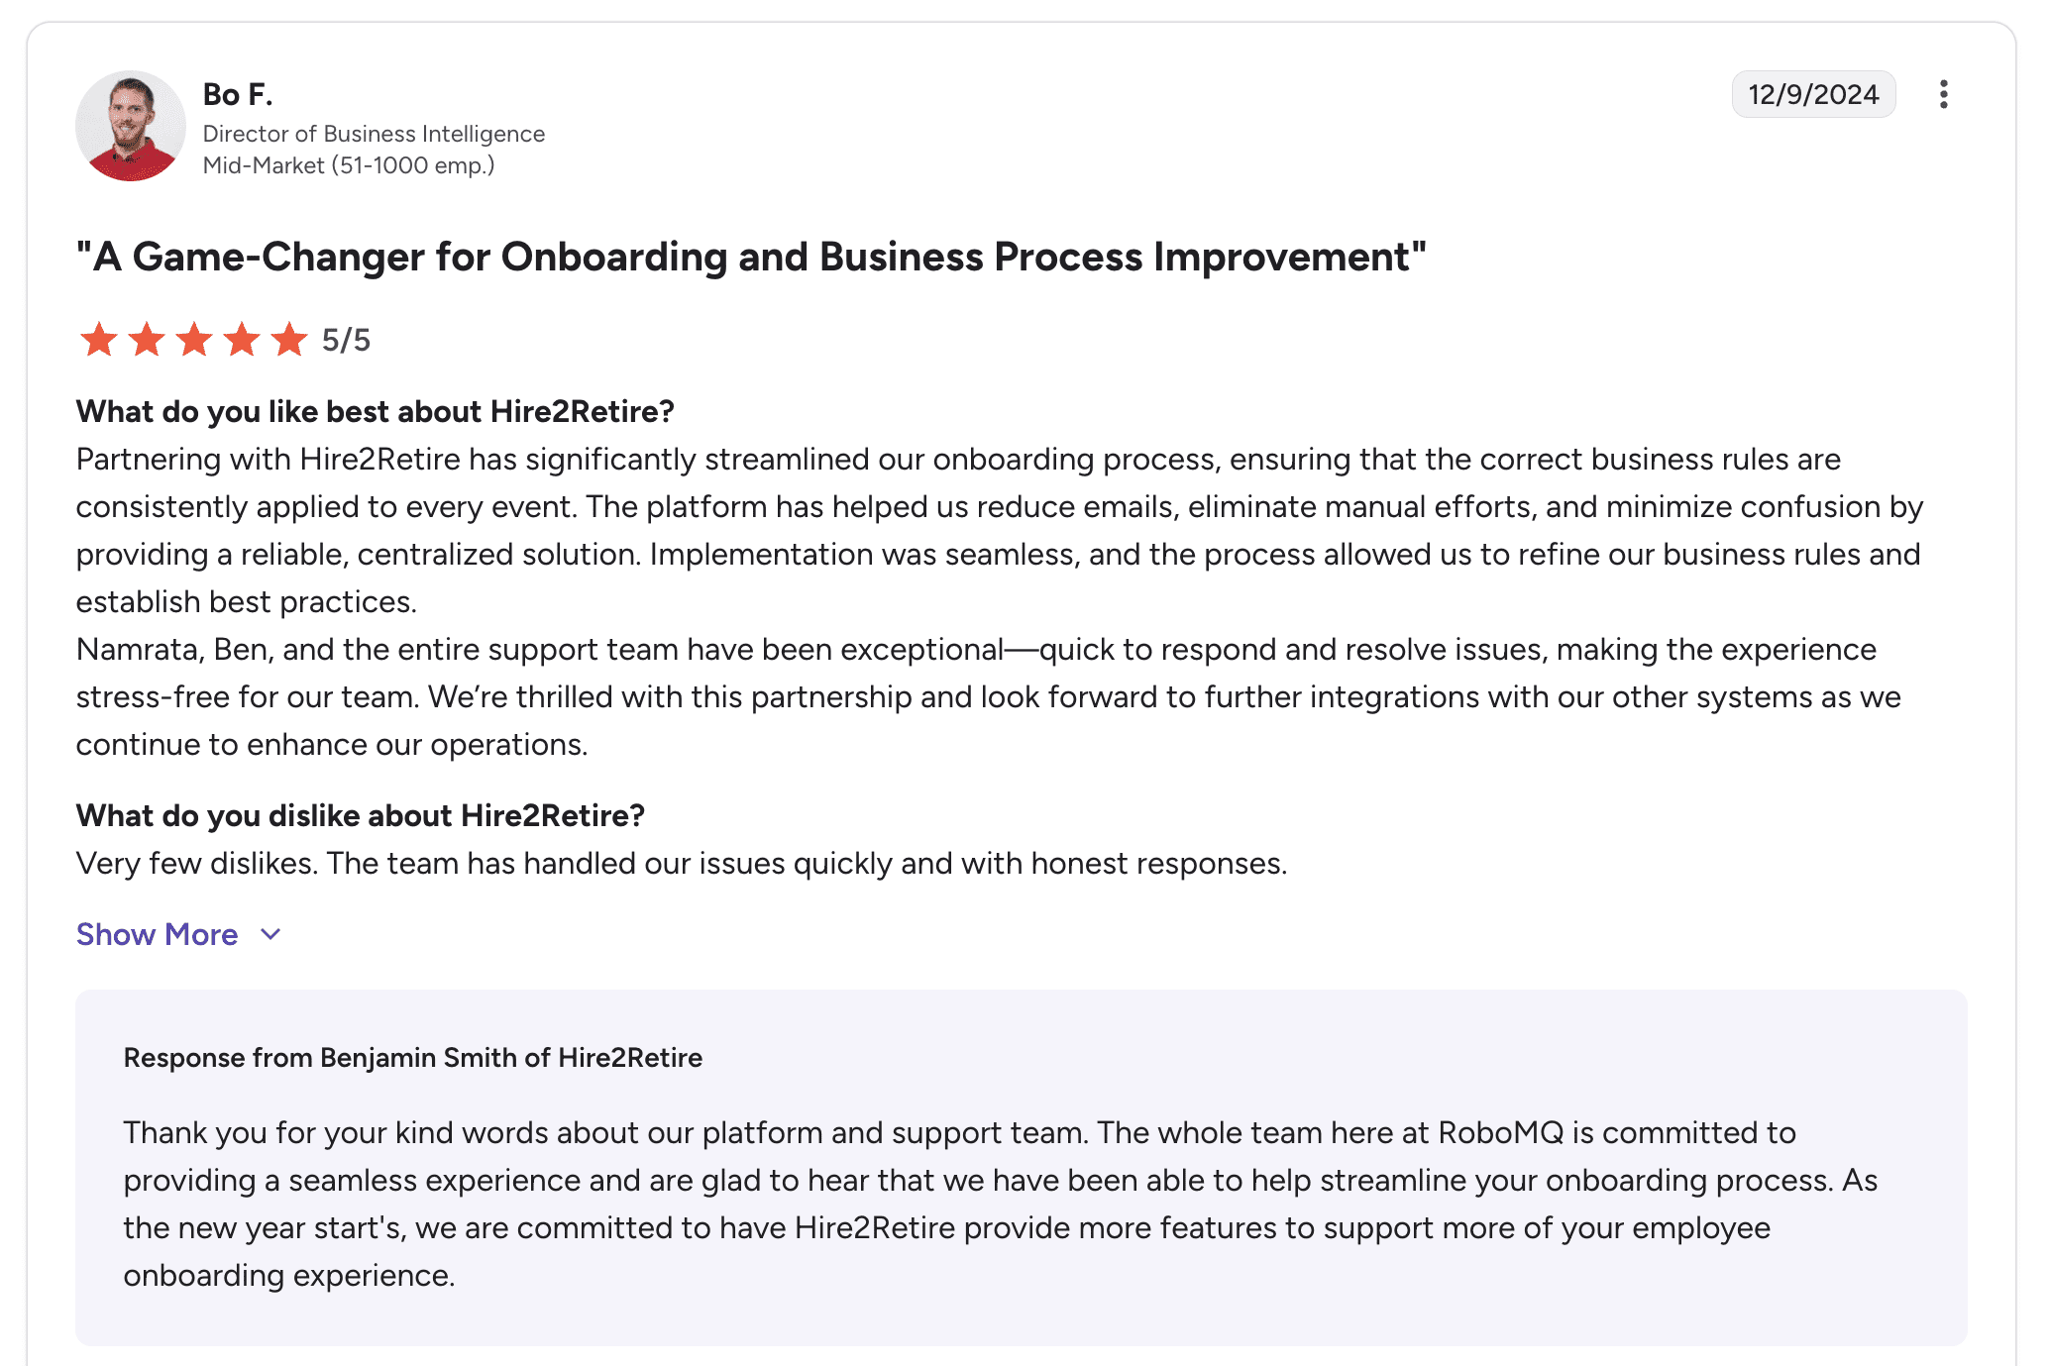Click the fourth rating star
This screenshot has width=2050, height=1366.
tap(242, 340)
